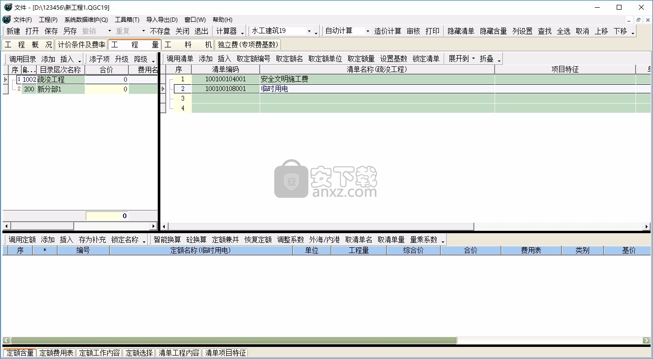653x359 pixels.
Task: Click 造价计算 in the toolbar
Action: [388, 31]
